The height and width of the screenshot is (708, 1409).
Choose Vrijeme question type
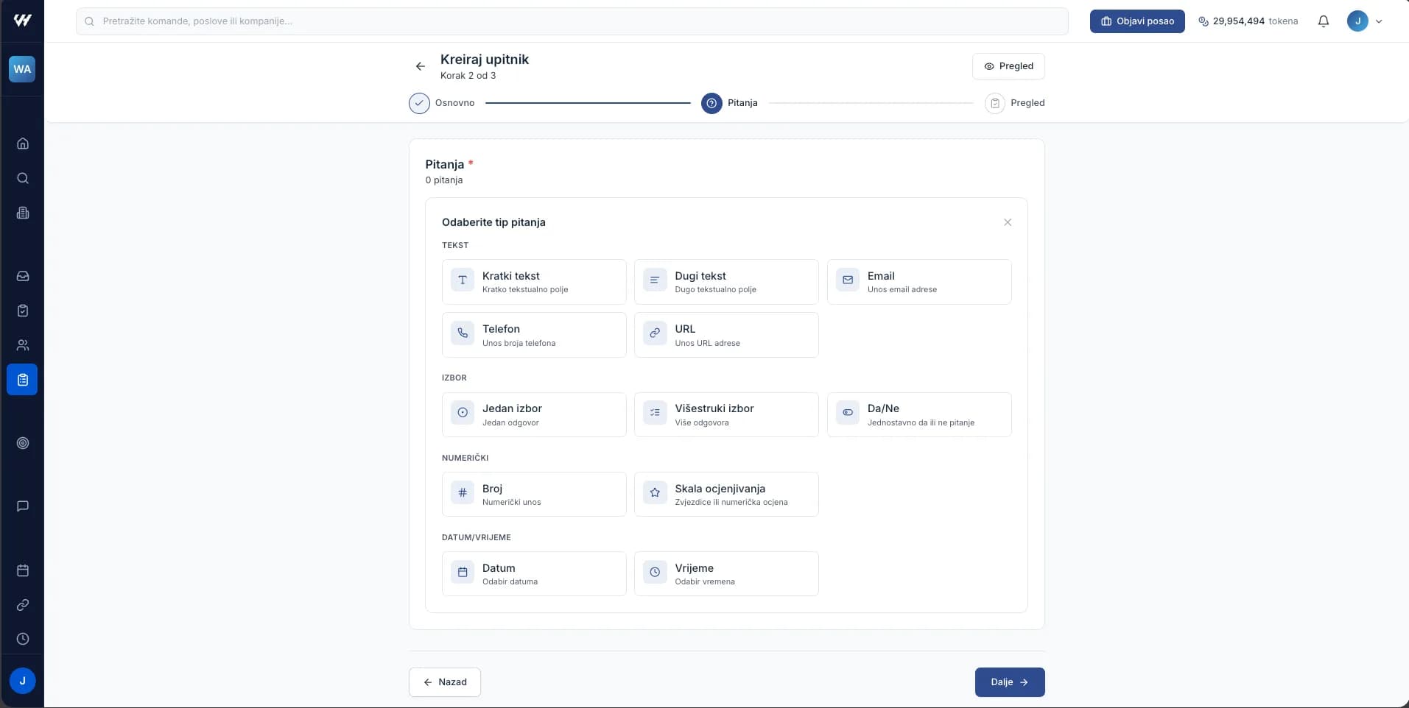(x=726, y=573)
